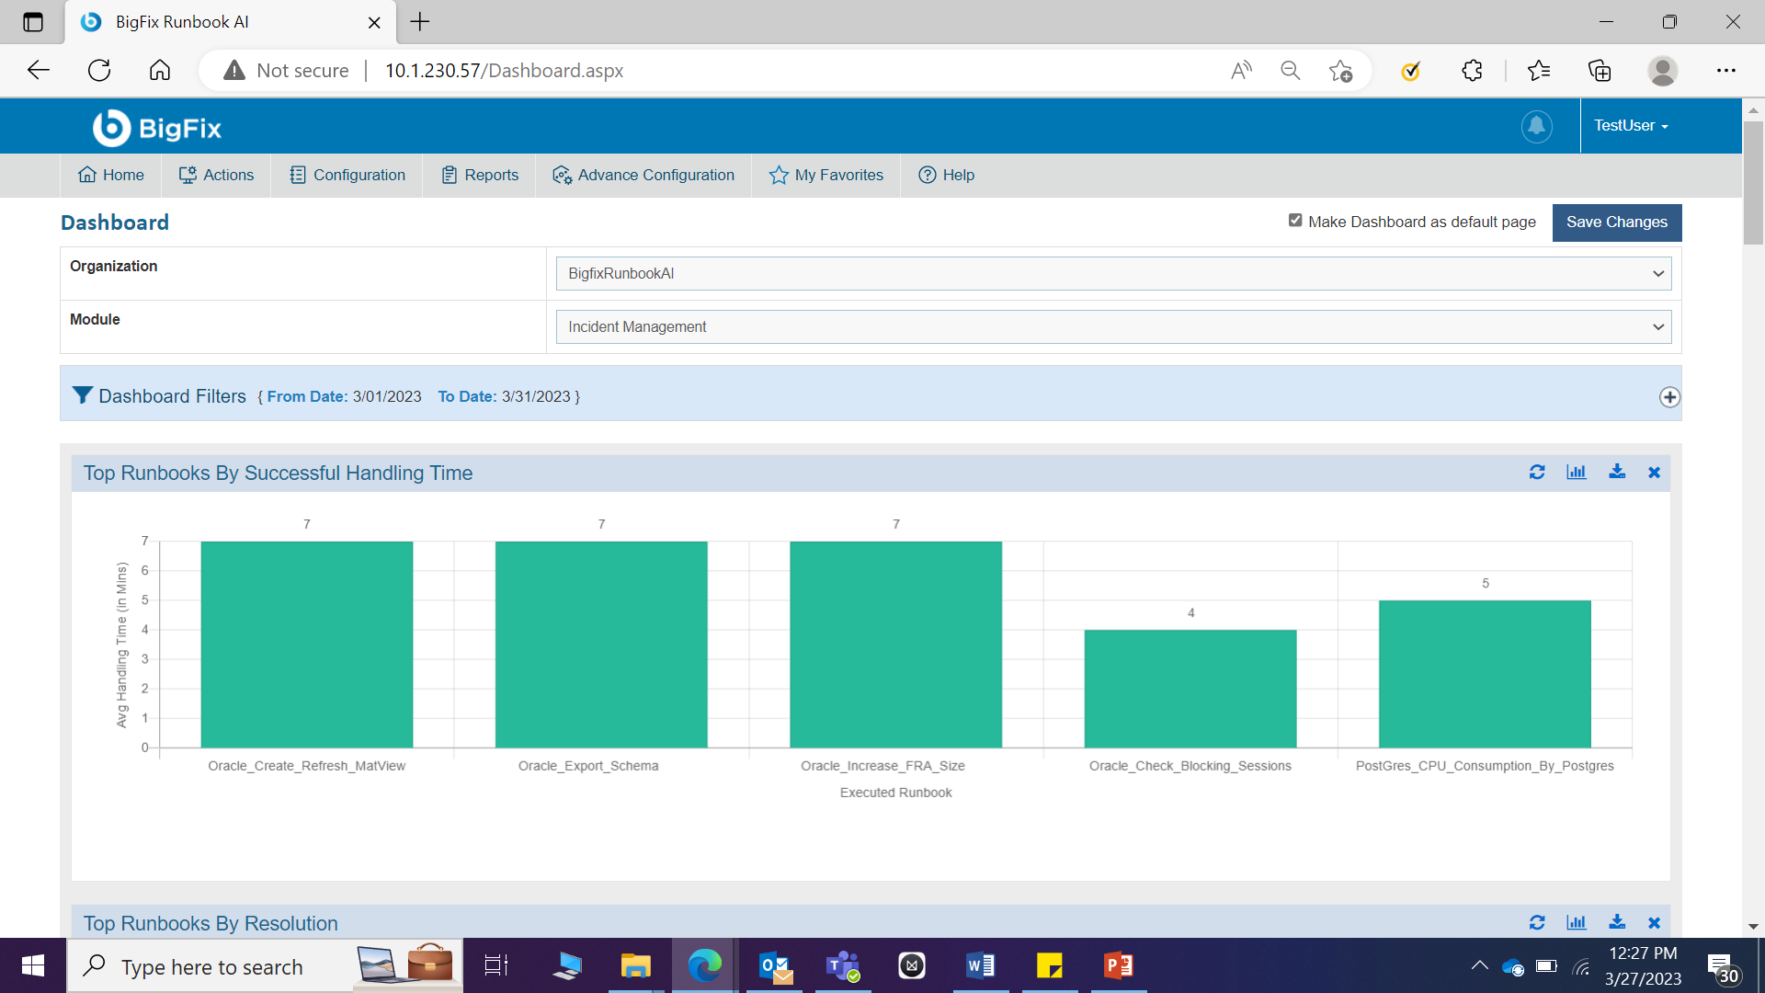Click the BigFix logo

pyautogui.click(x=157, y=128)
